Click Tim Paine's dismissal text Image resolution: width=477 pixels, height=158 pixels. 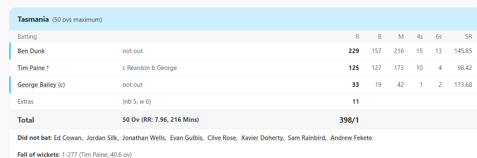(150, 68)
